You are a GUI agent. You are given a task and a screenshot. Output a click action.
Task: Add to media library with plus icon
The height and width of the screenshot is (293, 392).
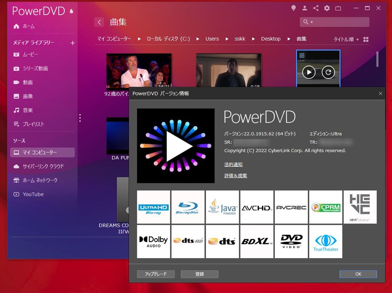pyautogui.click(x=72, y=43)
